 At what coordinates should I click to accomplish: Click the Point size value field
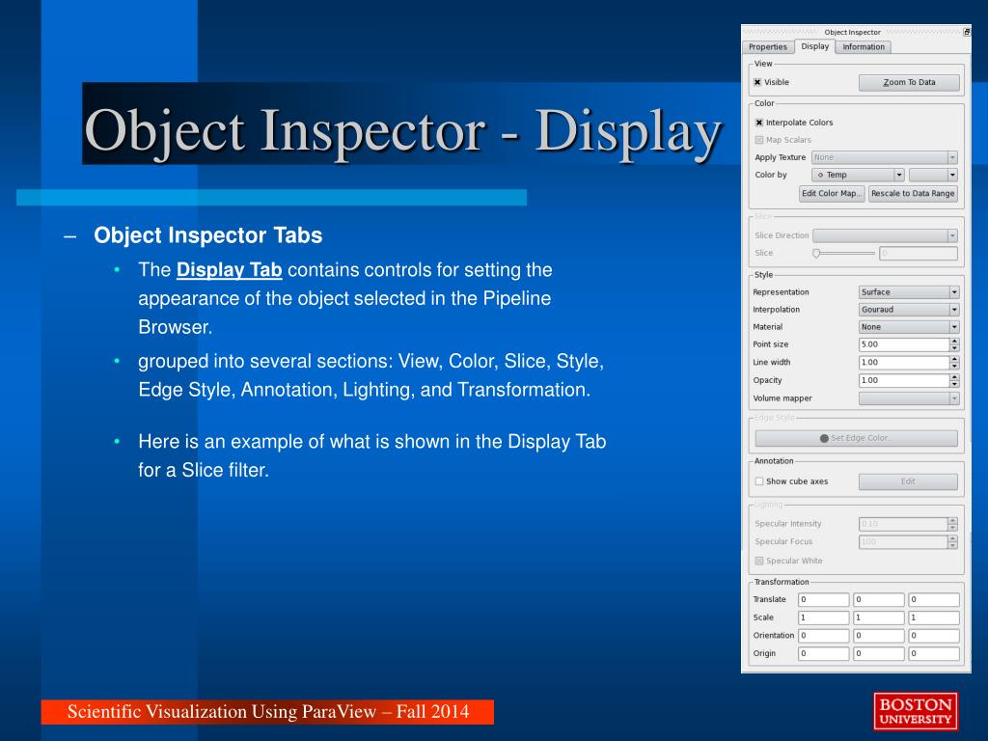tap(904, 344)
